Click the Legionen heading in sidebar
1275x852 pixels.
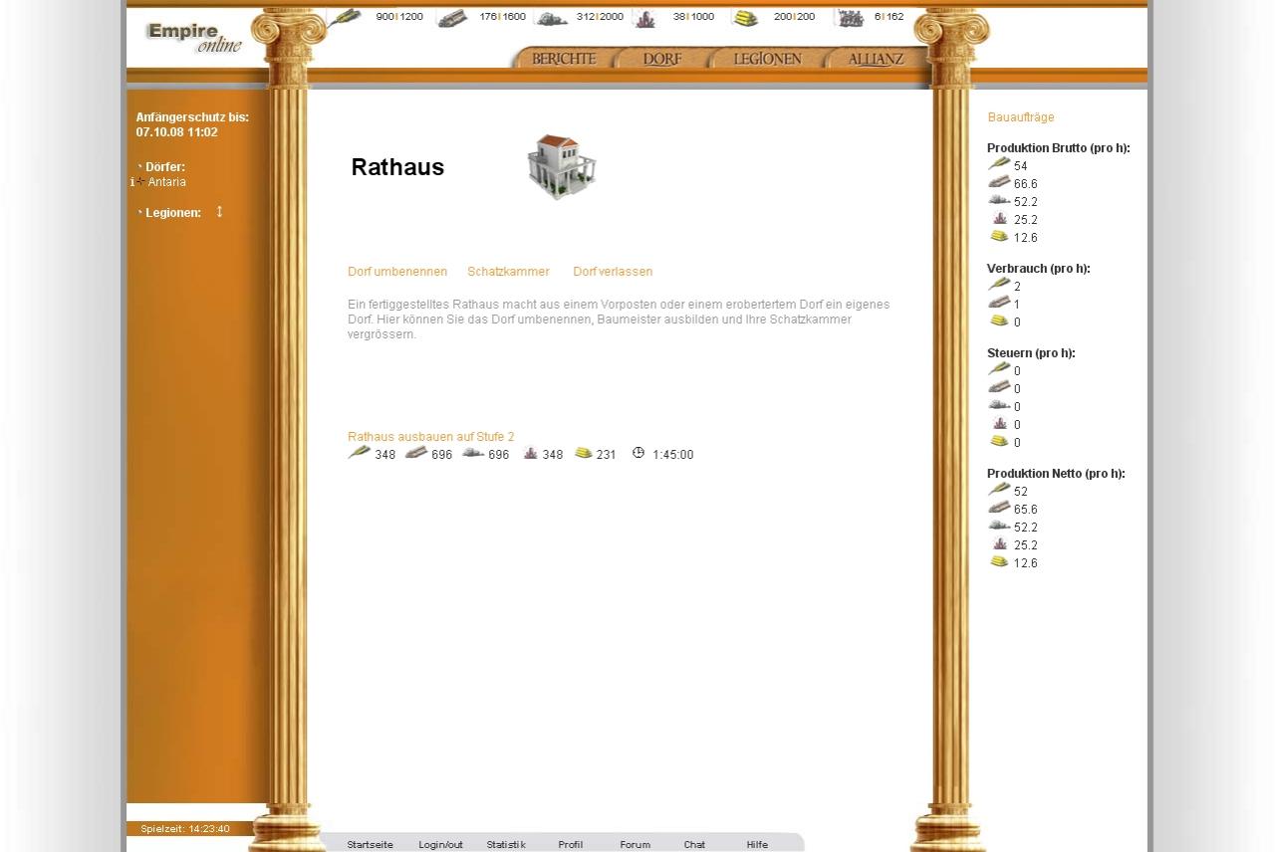pos(173,213)
